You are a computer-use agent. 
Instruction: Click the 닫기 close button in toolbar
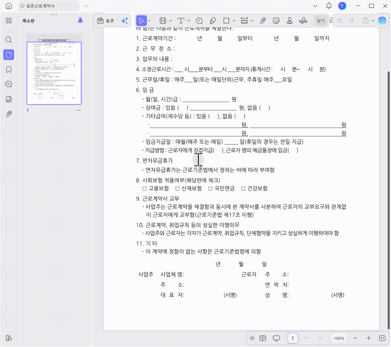321,21
